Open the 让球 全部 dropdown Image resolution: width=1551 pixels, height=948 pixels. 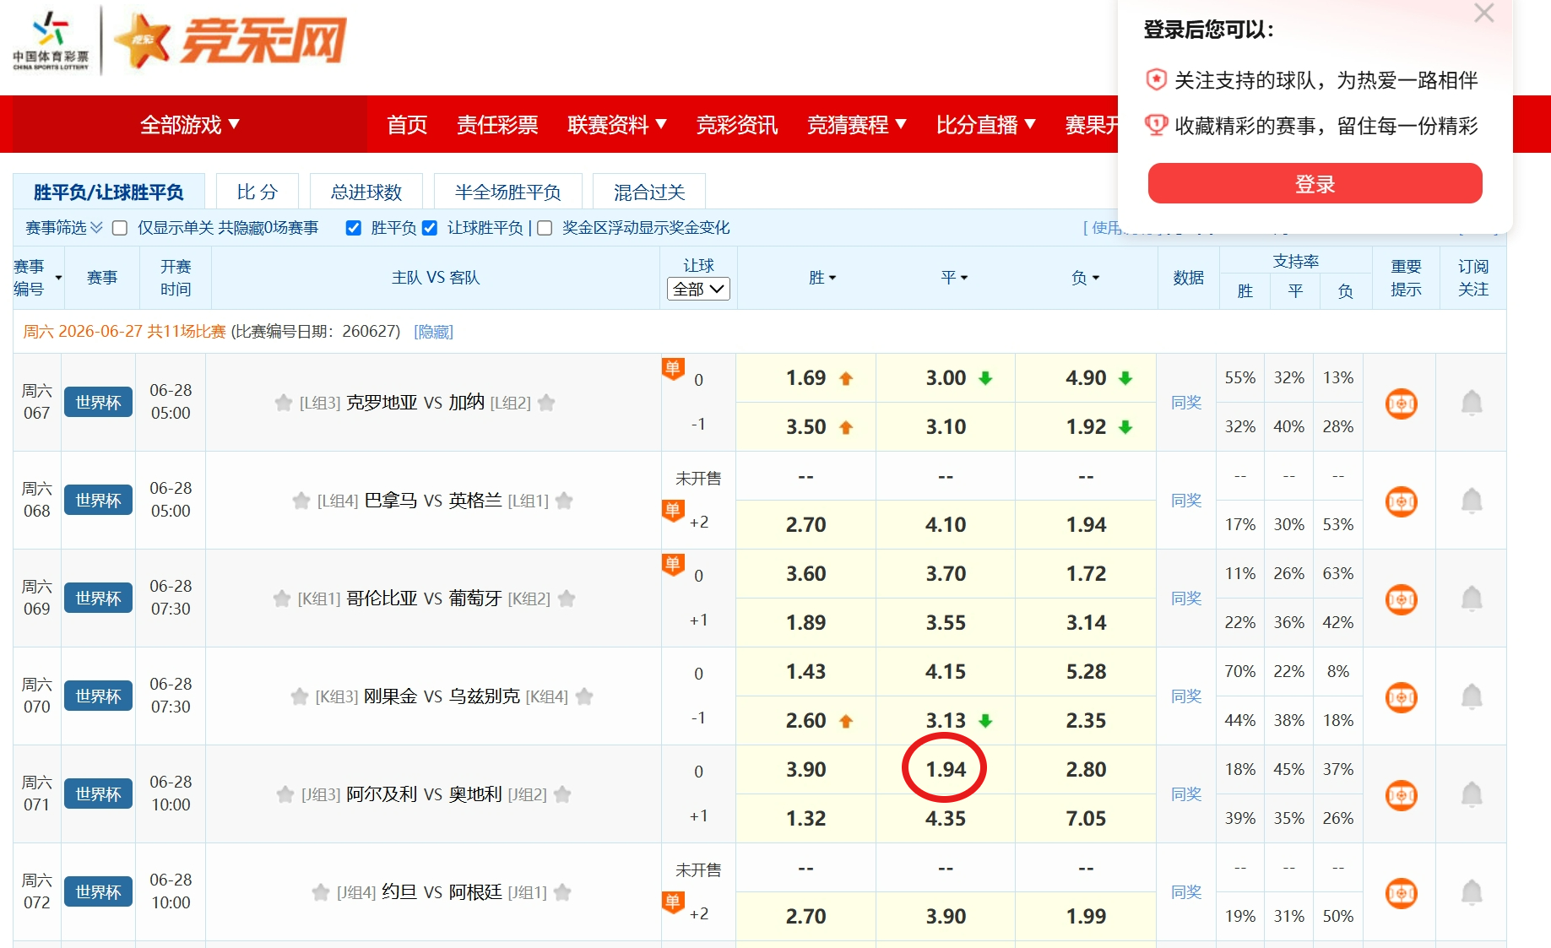pos(698,289)
